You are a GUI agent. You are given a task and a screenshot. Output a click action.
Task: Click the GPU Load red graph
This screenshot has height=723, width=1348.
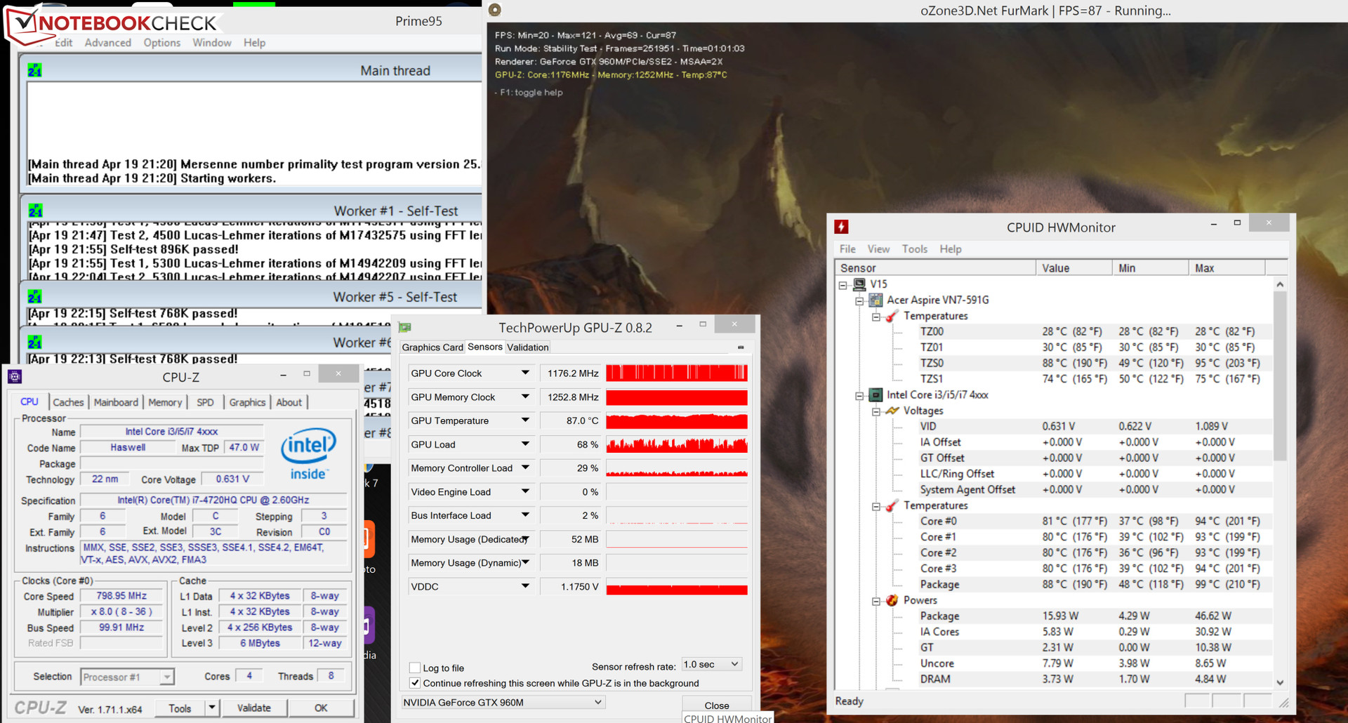pos(677,444)
